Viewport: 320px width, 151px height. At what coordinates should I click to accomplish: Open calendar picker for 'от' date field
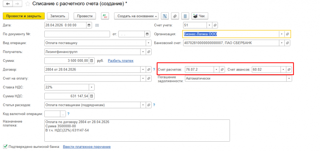point(147,34)
